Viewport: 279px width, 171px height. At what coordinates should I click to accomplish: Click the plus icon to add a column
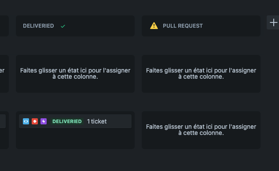pyautogui.click(x=273, y=22)
